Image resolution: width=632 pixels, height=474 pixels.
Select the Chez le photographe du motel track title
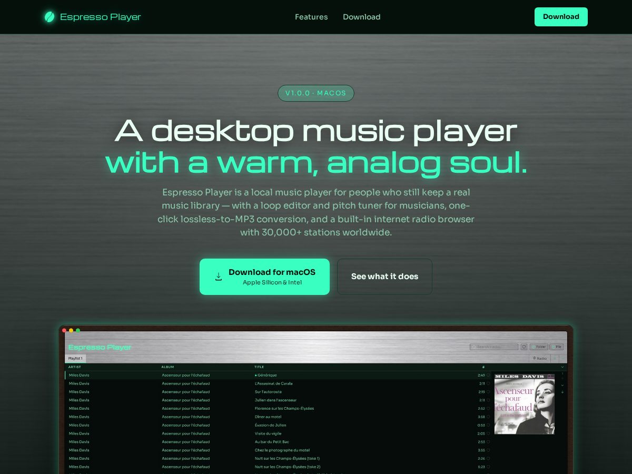pos(282,450)
